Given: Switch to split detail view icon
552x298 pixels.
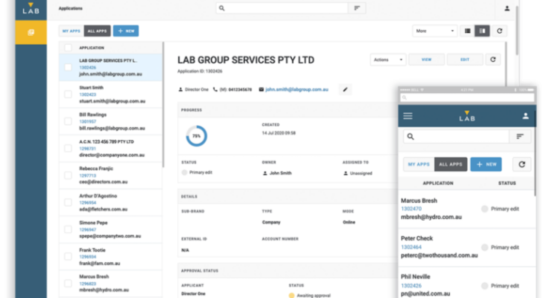Looking at the screenshot, I should (482, 31).
